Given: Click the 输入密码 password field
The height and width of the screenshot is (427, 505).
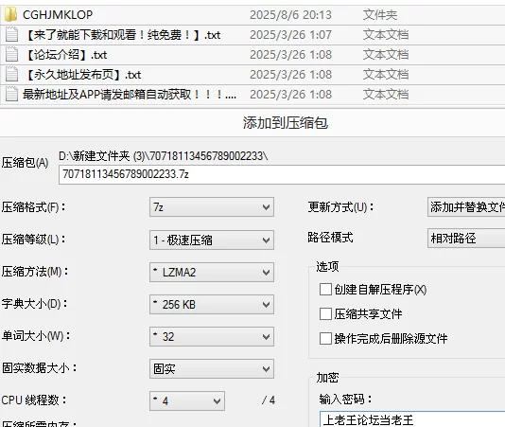Looking at the screenshot, I should pyautogui.click(x=412, y=419).
